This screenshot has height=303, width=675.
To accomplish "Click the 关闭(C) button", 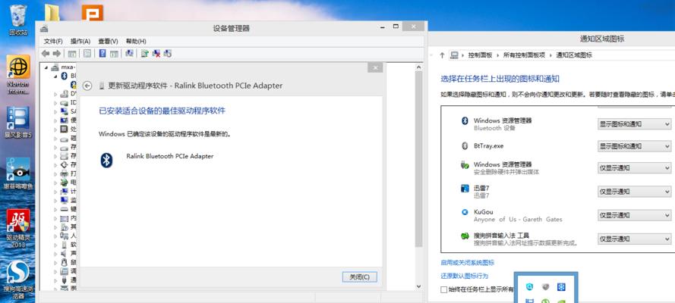I will tap(359, 276).
